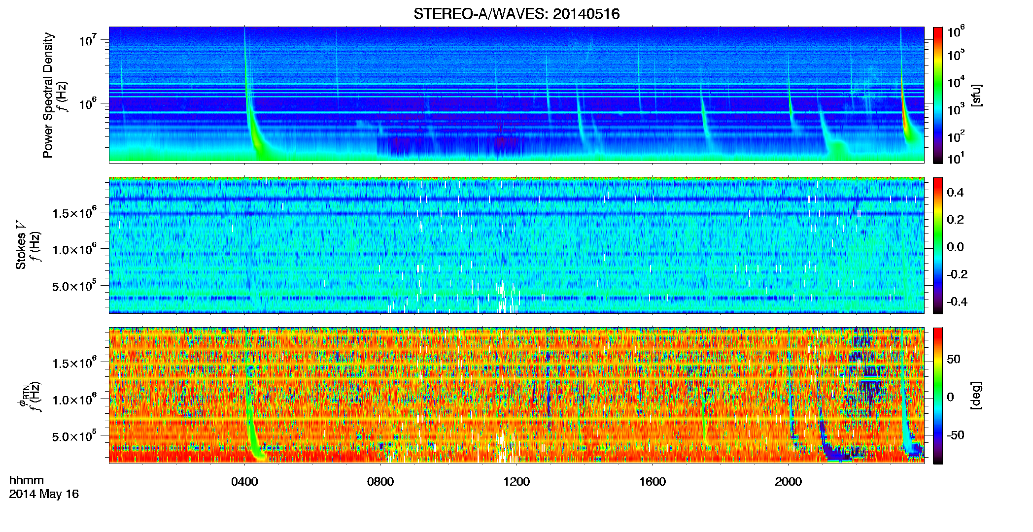Click the 1.0×10^6 tick on the φ RTN axis

(x=74, y=399)
